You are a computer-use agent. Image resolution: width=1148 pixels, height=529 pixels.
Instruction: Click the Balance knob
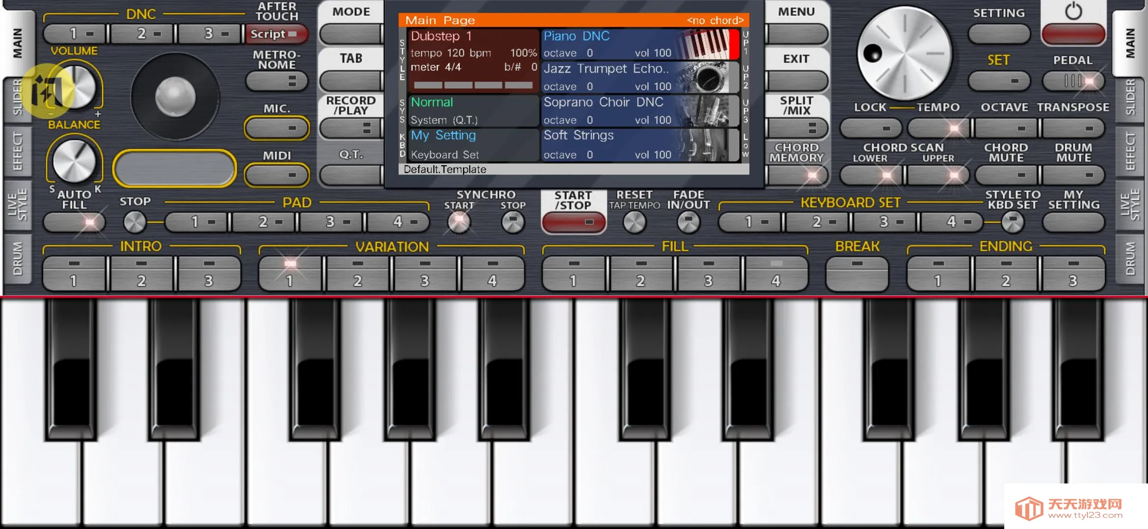[74, 161]
